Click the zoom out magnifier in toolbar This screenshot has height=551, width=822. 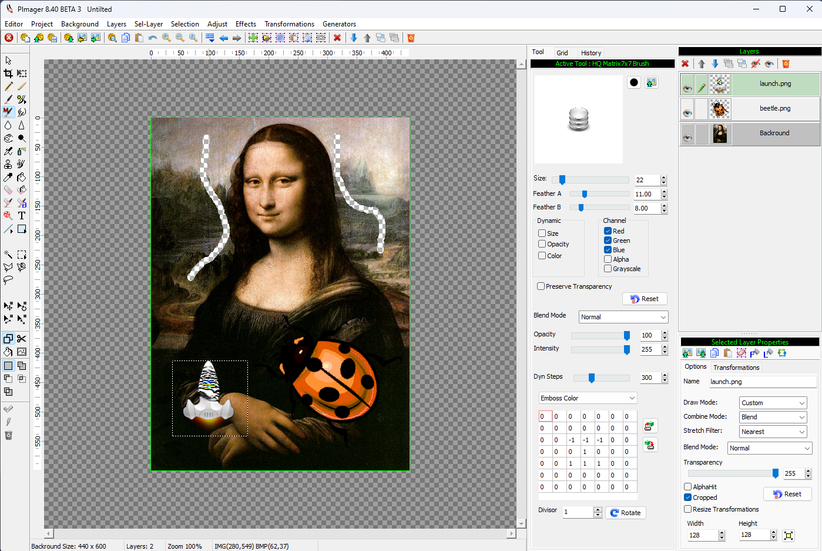[180, 38]
